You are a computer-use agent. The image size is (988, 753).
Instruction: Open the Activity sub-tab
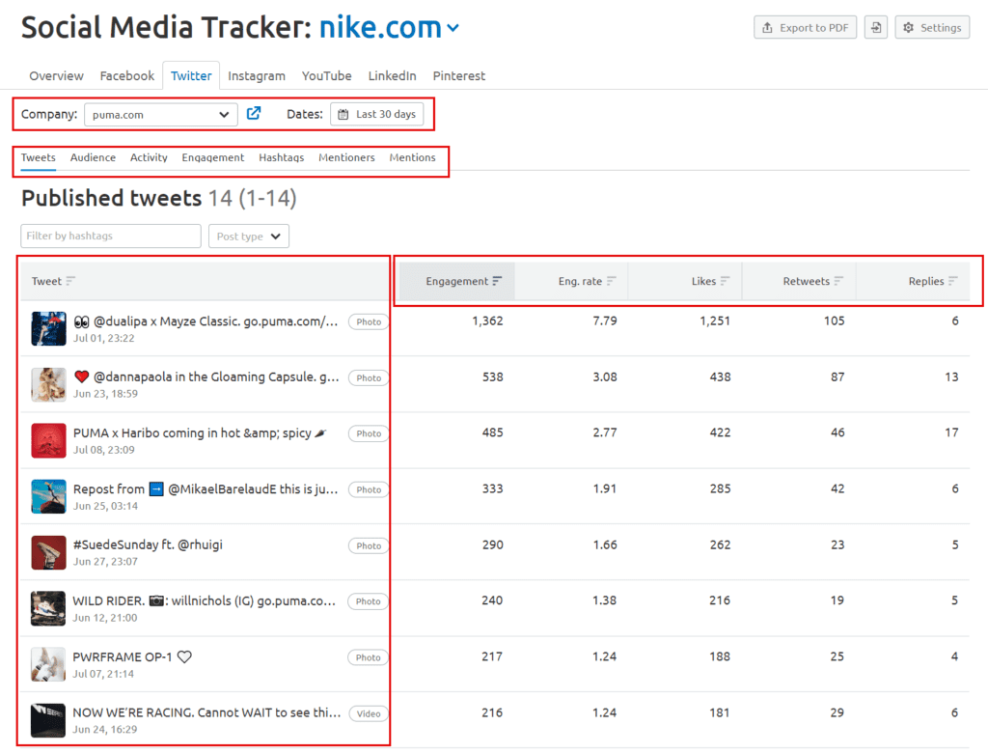click(x=149, y=157)
